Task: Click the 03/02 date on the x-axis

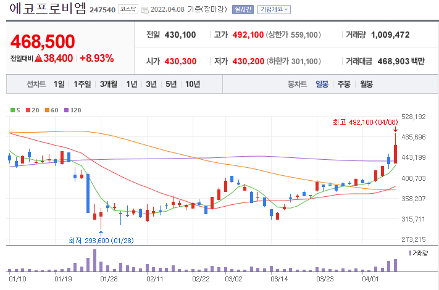Action: tap(233, 279)
